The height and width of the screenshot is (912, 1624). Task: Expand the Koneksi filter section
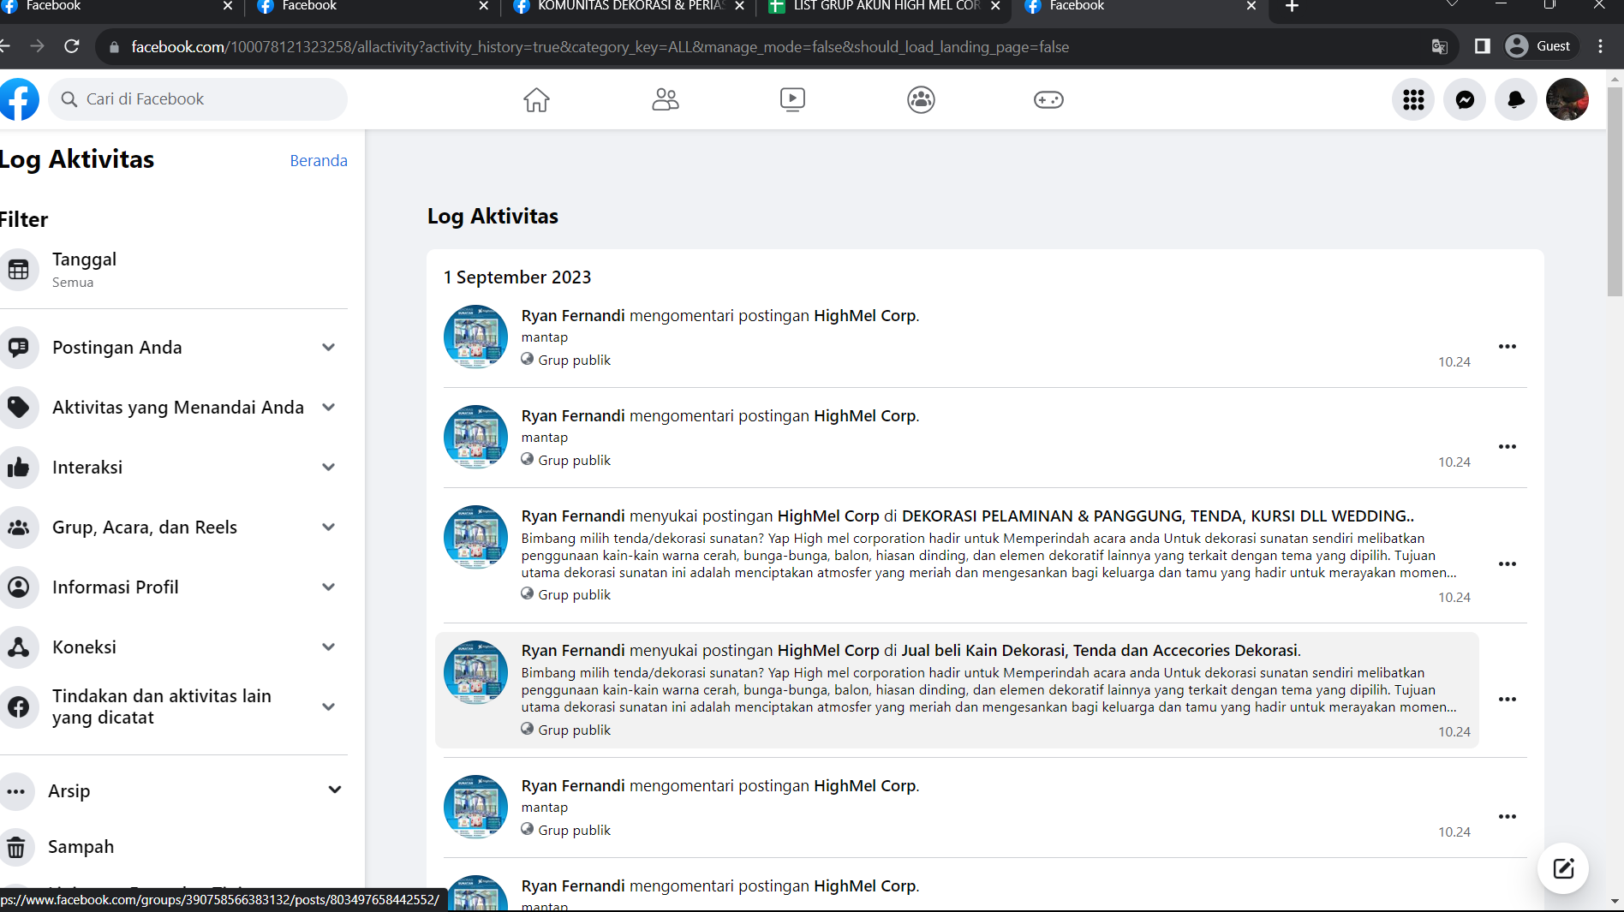click(x=328, y=647)
